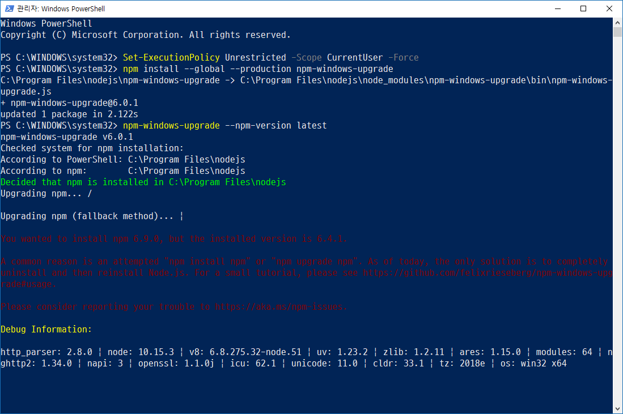
Task: Click 'Upgrading npm (fallback method)...' line
Action: coord(92,216)
